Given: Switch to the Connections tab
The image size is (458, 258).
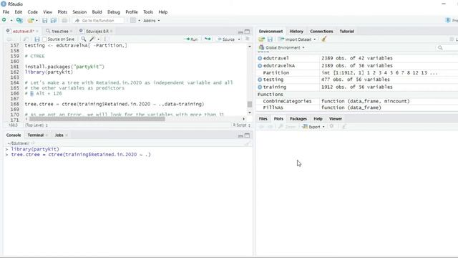Looking at the screenshot, I should pos(321,31).
